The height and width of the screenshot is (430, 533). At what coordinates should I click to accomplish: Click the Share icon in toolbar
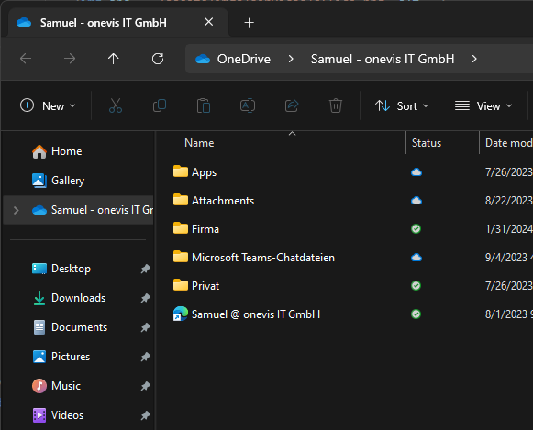[292, 105]
